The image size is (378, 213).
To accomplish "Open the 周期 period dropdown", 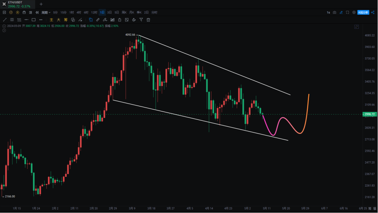I will click(46, 12).
